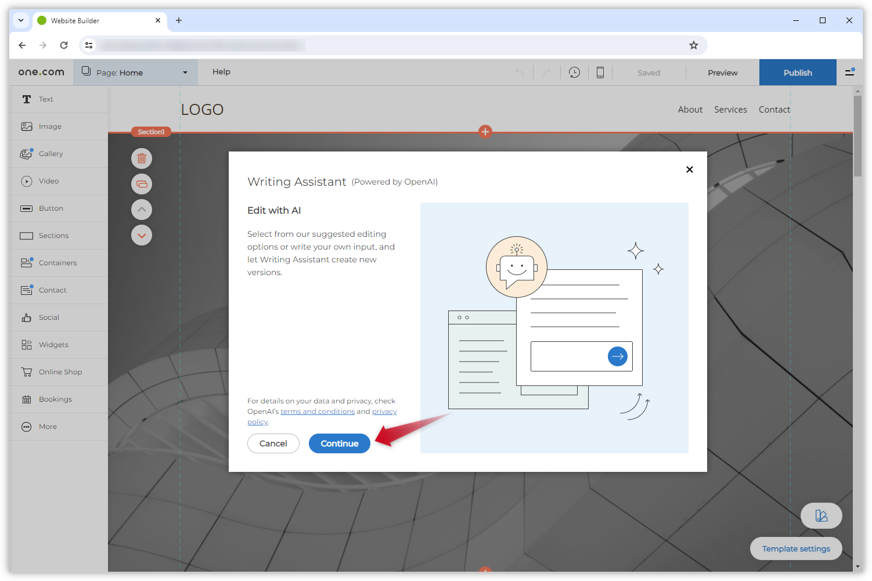Click the Publish button
The height and width of the screenshot is (581, 872).
797,73
